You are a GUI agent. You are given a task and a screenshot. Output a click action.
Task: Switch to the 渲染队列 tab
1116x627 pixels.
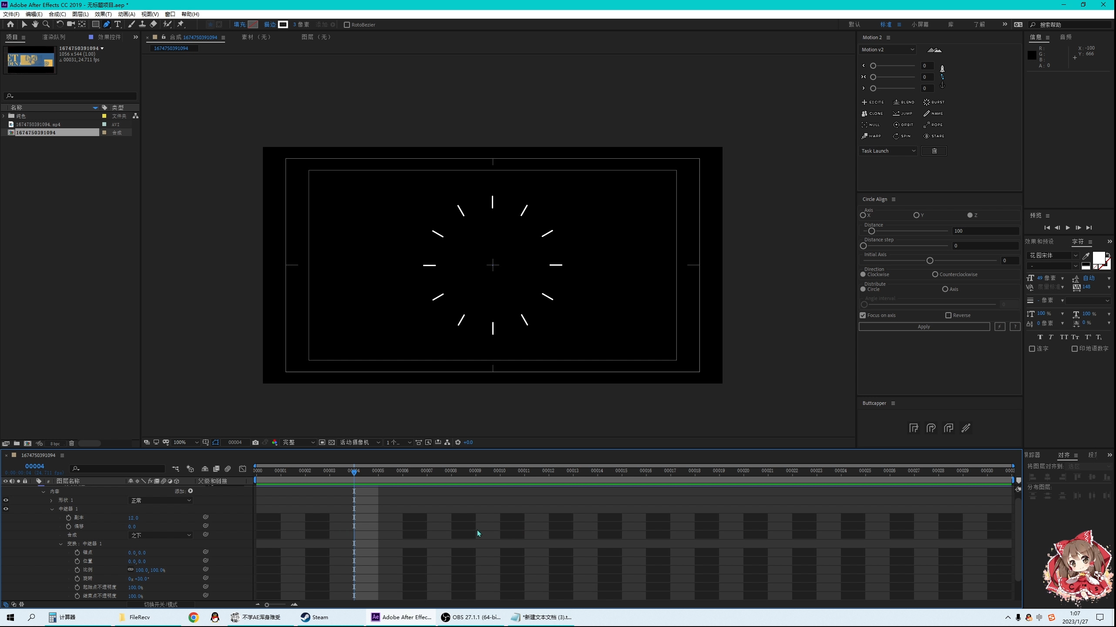54,37
